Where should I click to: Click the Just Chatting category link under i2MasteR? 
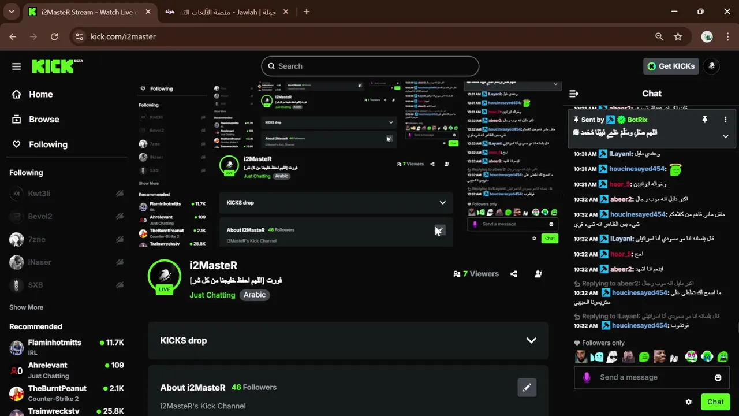click(212, 295)
